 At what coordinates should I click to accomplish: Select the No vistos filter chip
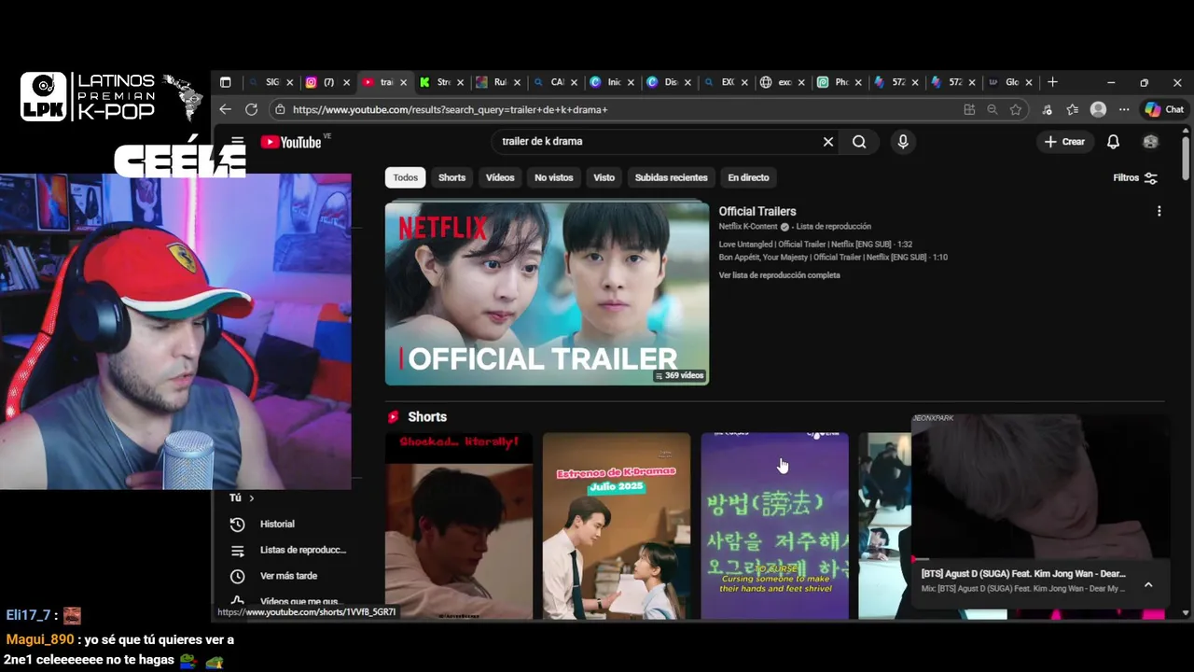pos(554,177)
